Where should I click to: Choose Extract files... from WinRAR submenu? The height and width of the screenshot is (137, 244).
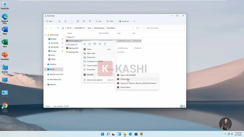pyautogui.click(x=125, y=79)
